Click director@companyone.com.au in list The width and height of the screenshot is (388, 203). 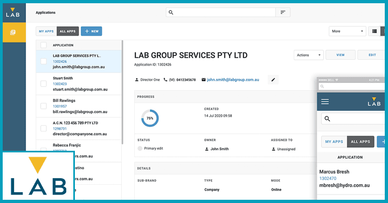tap(80, 134)
